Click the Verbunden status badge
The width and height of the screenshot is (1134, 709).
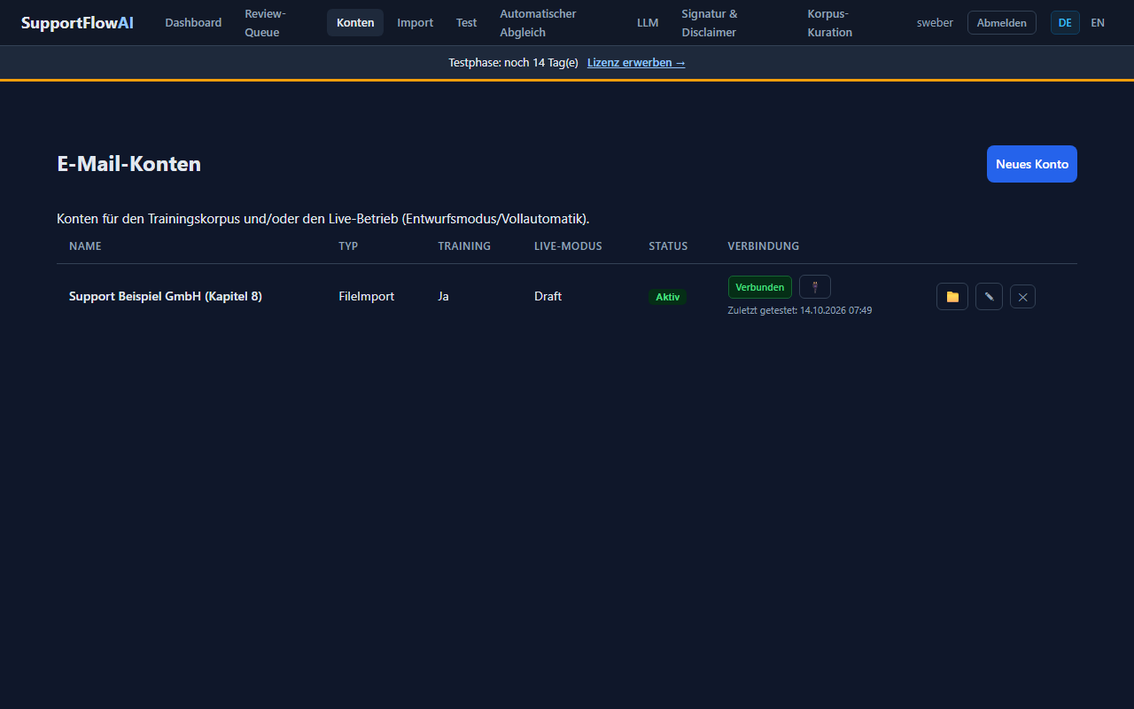point(760,287)
